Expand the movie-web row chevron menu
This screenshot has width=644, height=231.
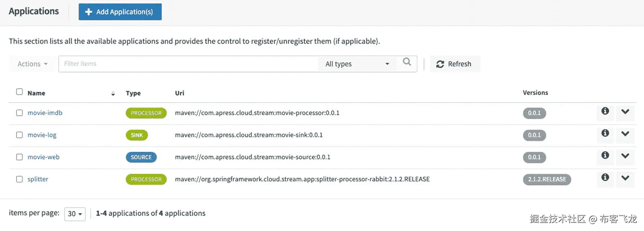pyautogui.click(x=625, y=156)
